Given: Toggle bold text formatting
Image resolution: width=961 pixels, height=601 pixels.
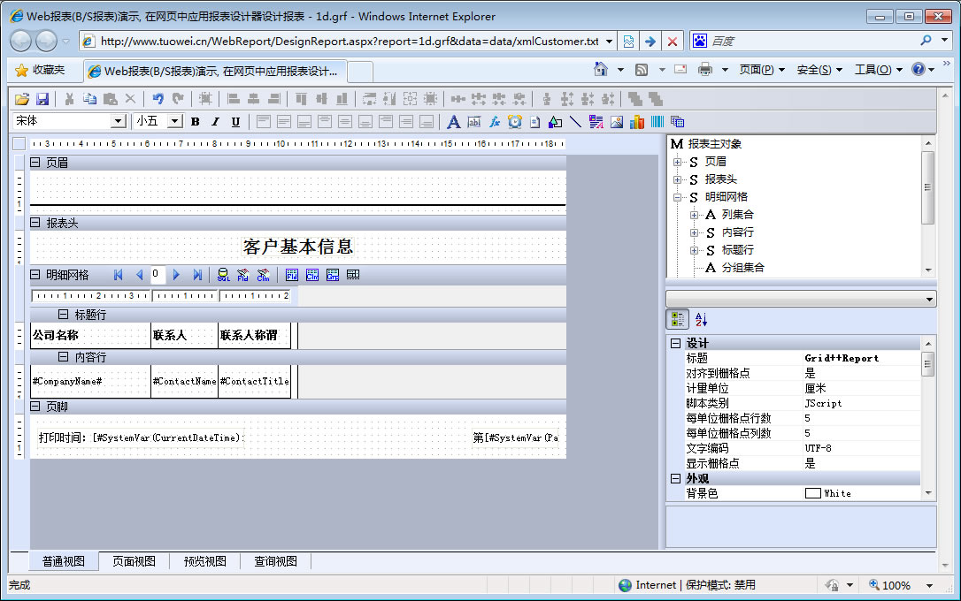Looking at the screenshot, I should (195, 122).
